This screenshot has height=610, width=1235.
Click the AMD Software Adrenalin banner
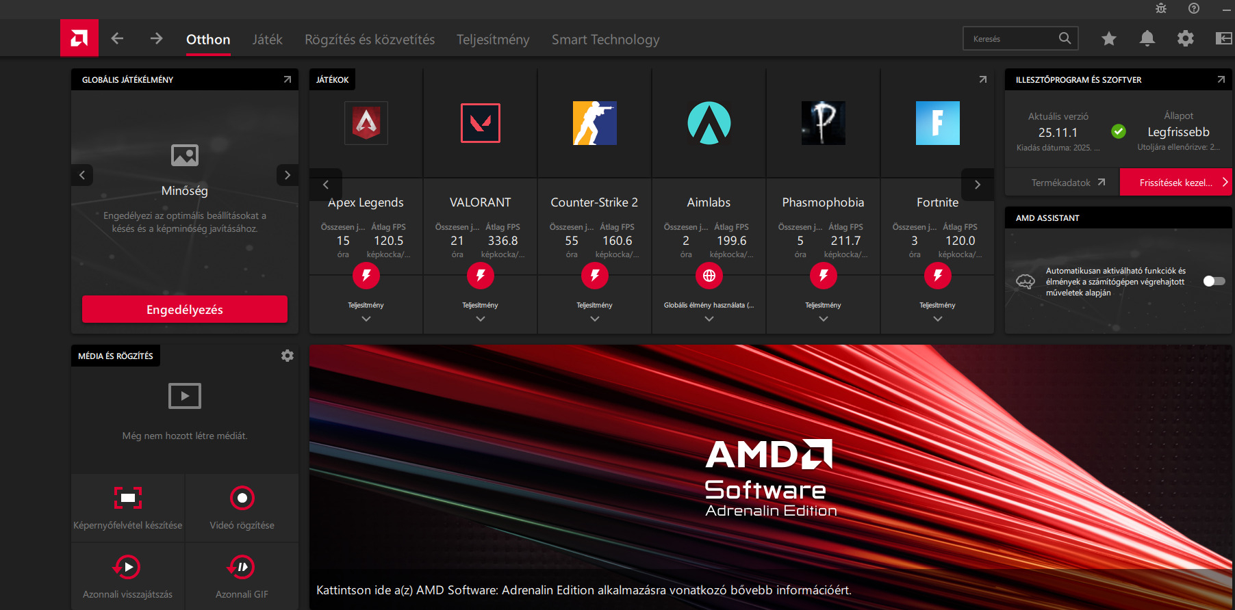coord(771,477)
